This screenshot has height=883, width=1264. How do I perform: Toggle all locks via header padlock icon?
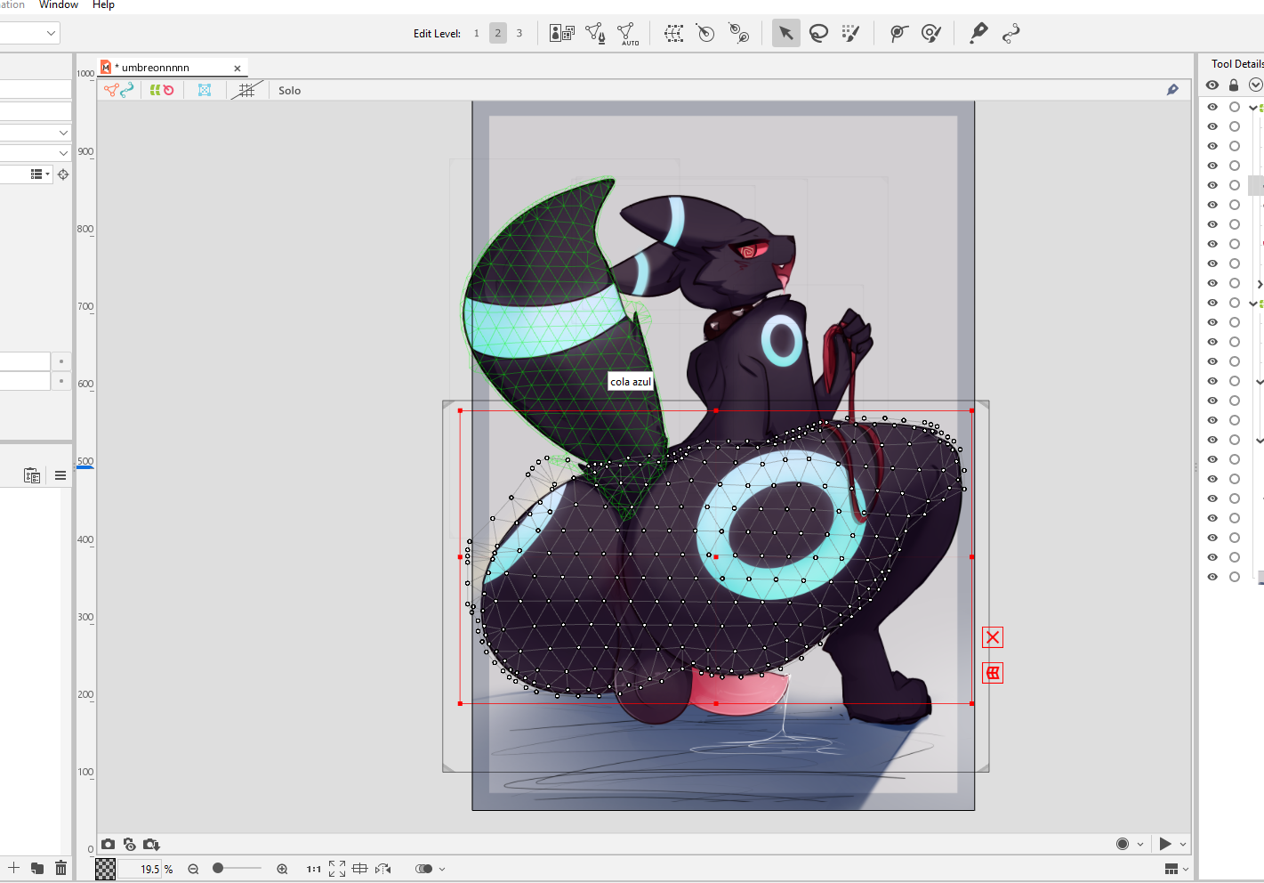[x=1234, y=85]
